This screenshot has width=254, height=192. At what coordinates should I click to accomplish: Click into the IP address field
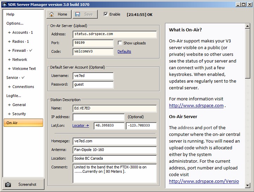pyautogui.click(x=99, y=117)
